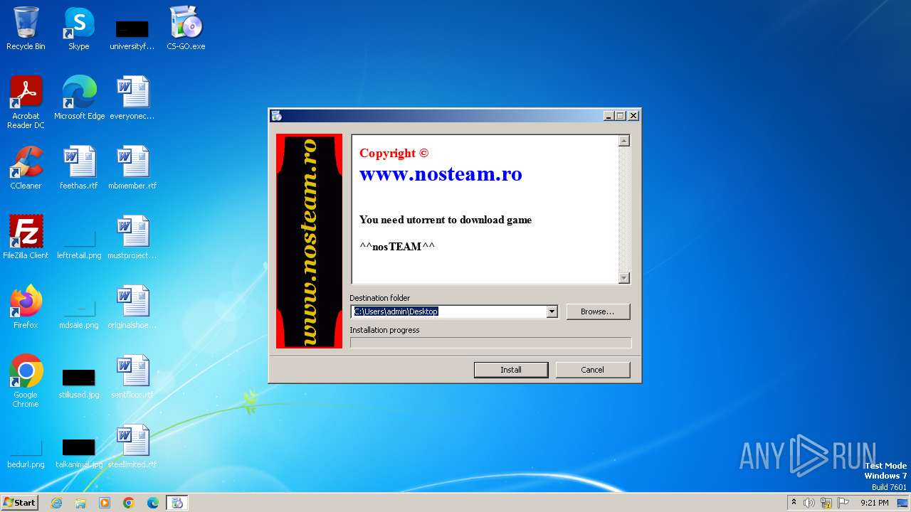Click the nosteam.ro banner image
The image size is (911, 512).
click(x=309, y=241)
